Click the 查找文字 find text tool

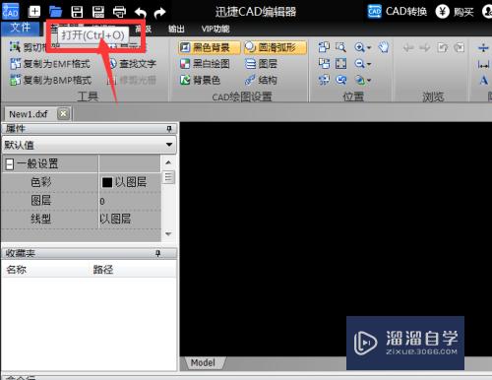(132, 64)
